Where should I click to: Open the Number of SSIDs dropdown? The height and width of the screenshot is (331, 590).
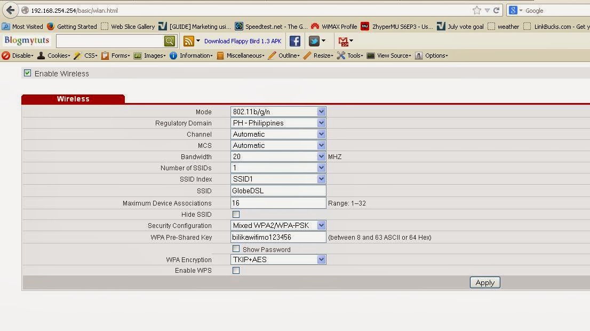(278, 168)
